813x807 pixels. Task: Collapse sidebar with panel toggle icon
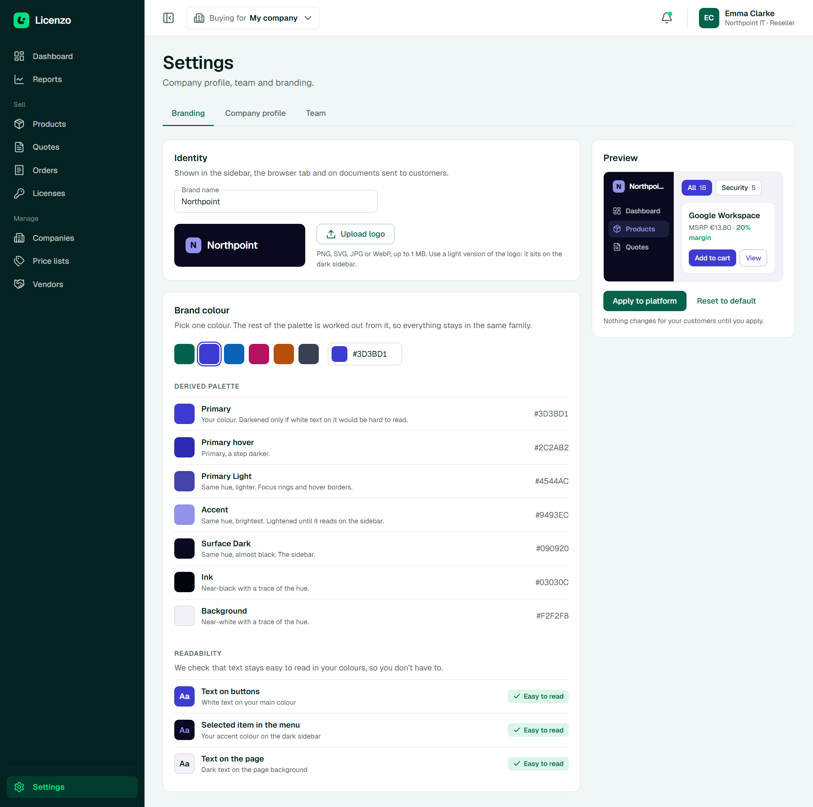point(168,18)
